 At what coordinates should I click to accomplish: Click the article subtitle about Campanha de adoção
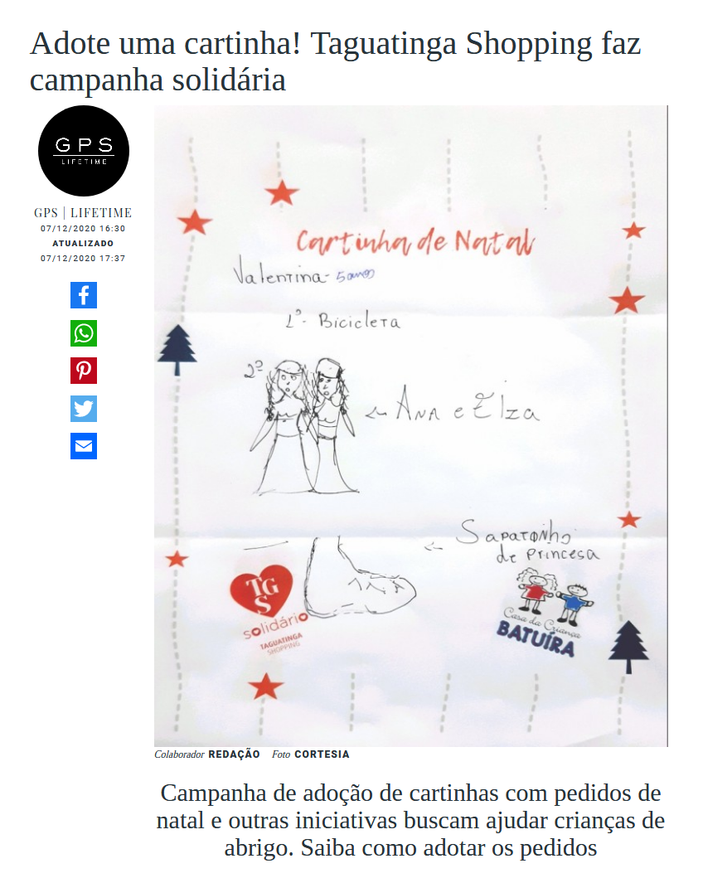pos(410,820)
